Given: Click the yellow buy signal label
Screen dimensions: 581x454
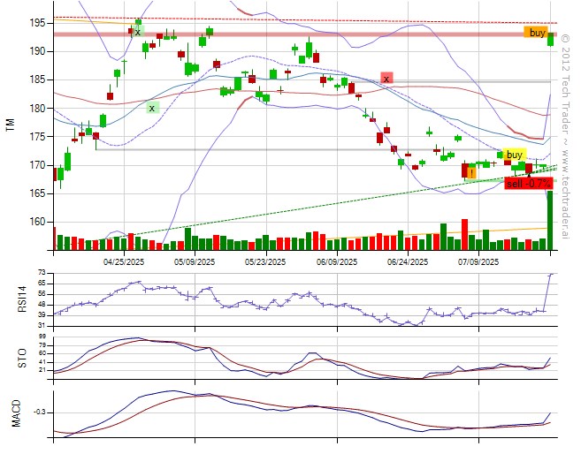Looking at the screenshot, I should (515, 155).
